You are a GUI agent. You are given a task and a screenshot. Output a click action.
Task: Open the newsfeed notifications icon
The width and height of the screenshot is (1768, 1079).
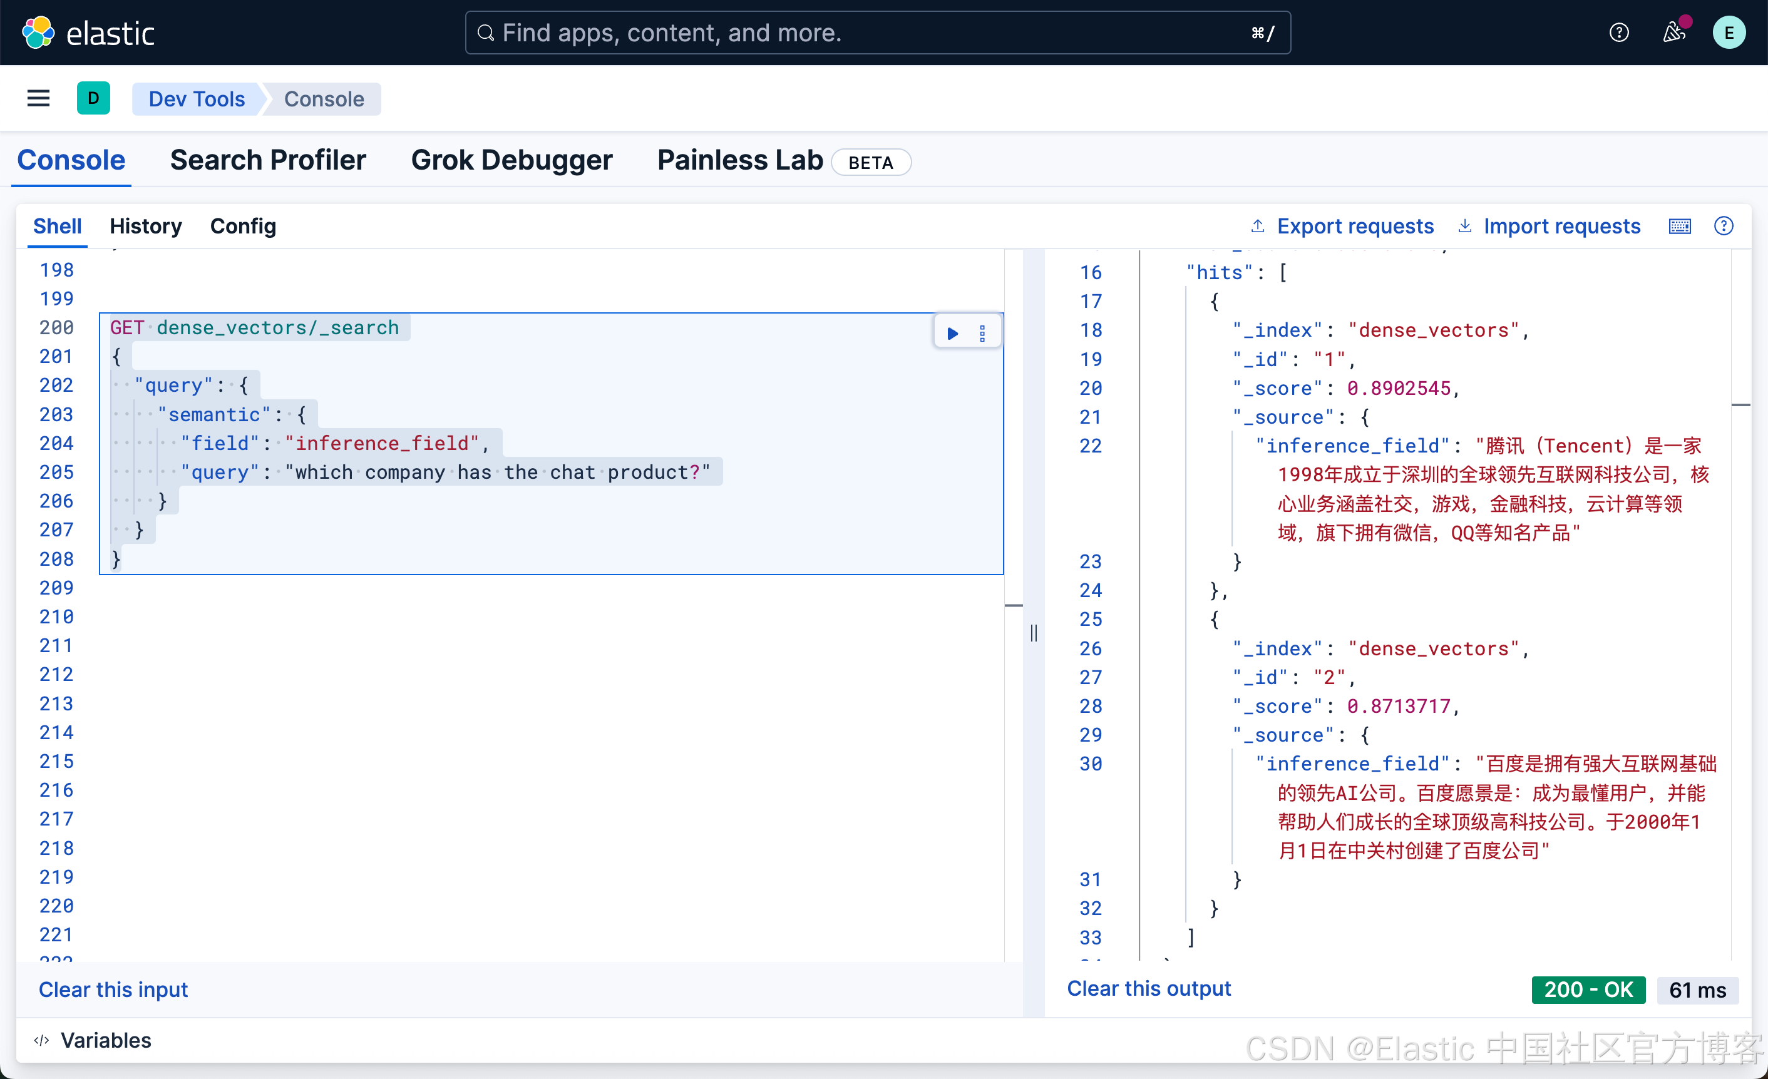pyautogui.click(x=1673, y=33)
